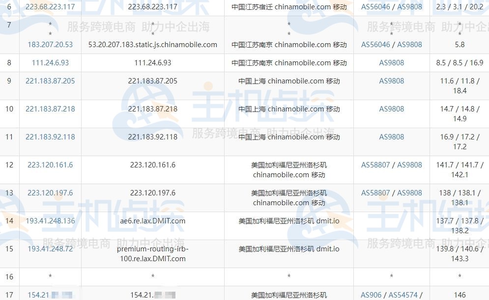This screenshot has width=489, height=300.
Task: Select 中国江苏南京 location in 183.207.20.53 row
Action: pos(289,45)
